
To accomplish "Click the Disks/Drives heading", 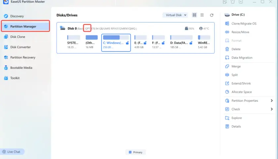I will click(67, 15).
